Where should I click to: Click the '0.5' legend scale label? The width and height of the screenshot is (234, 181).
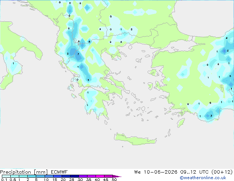coord(13,180)
